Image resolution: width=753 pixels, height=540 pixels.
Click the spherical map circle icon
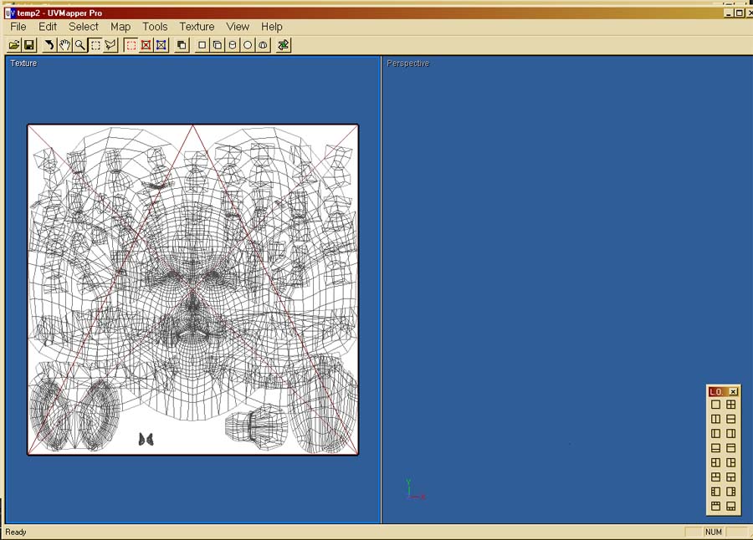click(248, 44)
